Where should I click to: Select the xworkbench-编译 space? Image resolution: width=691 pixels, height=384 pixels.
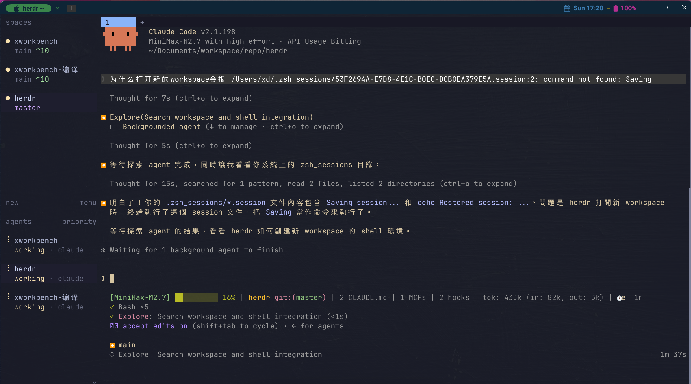coord(49,74)
